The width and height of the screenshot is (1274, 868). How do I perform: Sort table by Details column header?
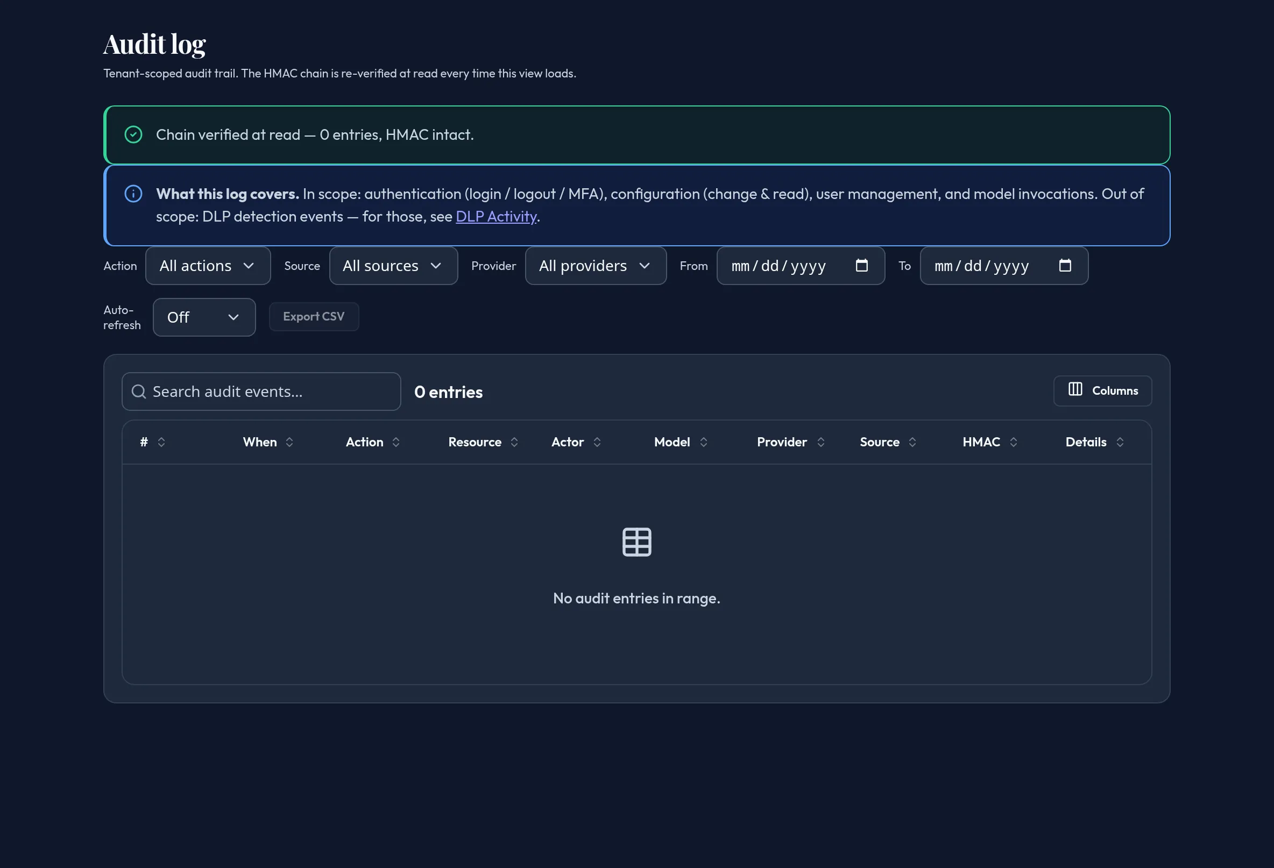coord(1085,442)
